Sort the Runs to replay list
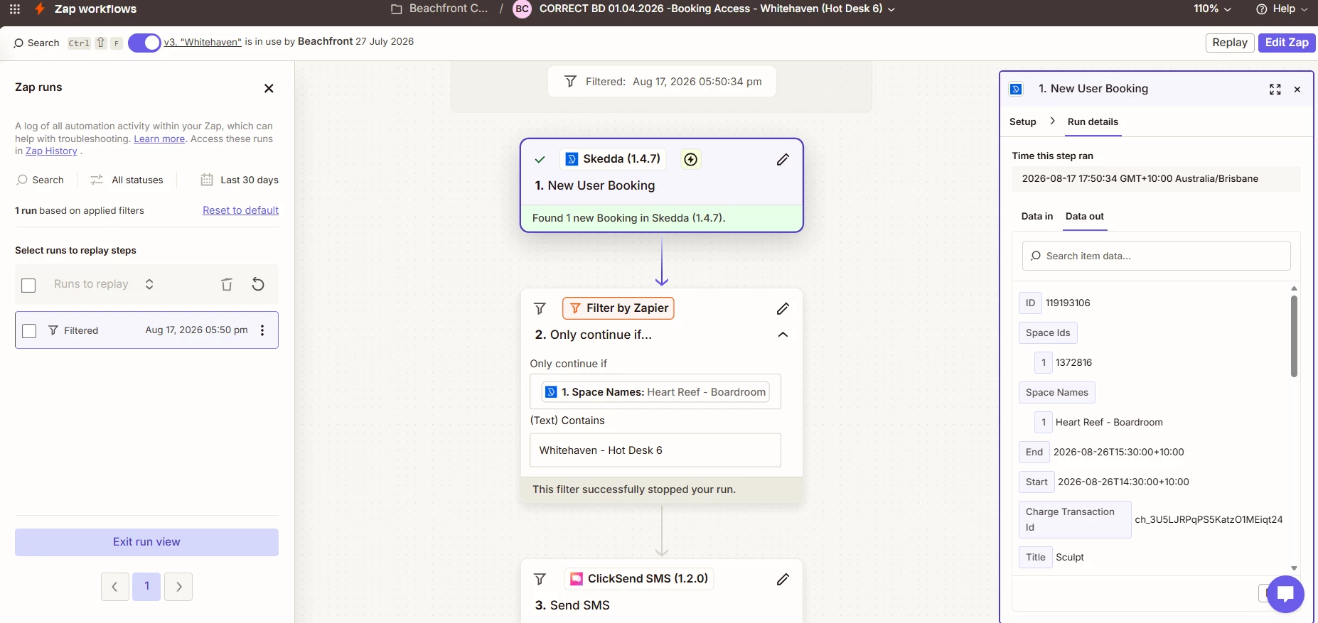Screen dimensions: 1318x623 coord(149,284)
